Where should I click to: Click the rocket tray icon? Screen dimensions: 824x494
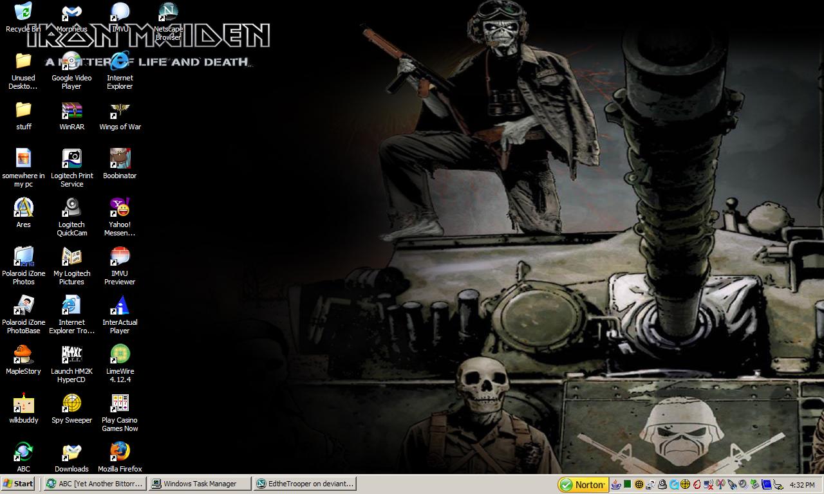732,484
